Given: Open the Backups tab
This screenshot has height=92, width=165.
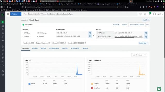Looking at the screenshot, I should (65, 48).
